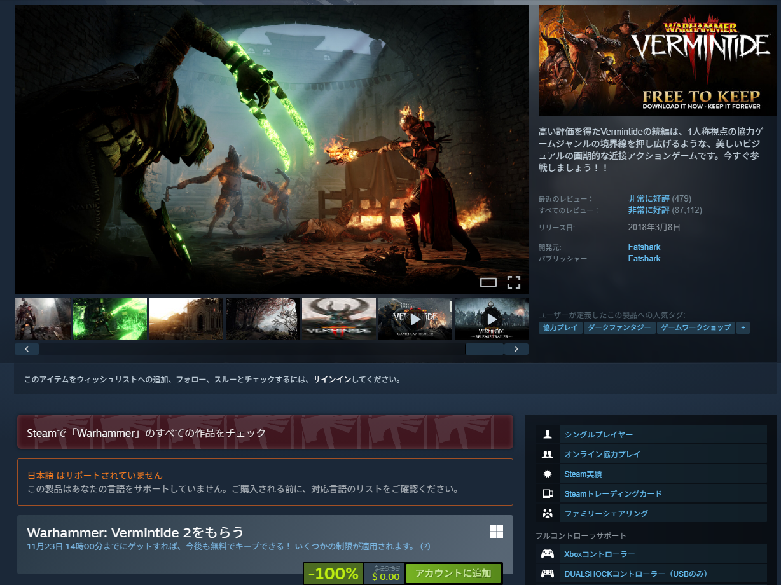781x585 pixels.
Task: Play the Gameplay Trailer video thumbnail
Action: pos(415,319)
